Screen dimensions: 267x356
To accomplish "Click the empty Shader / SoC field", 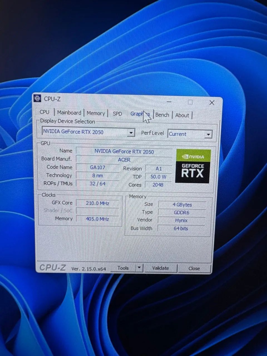I will click(x=97, y=211).
